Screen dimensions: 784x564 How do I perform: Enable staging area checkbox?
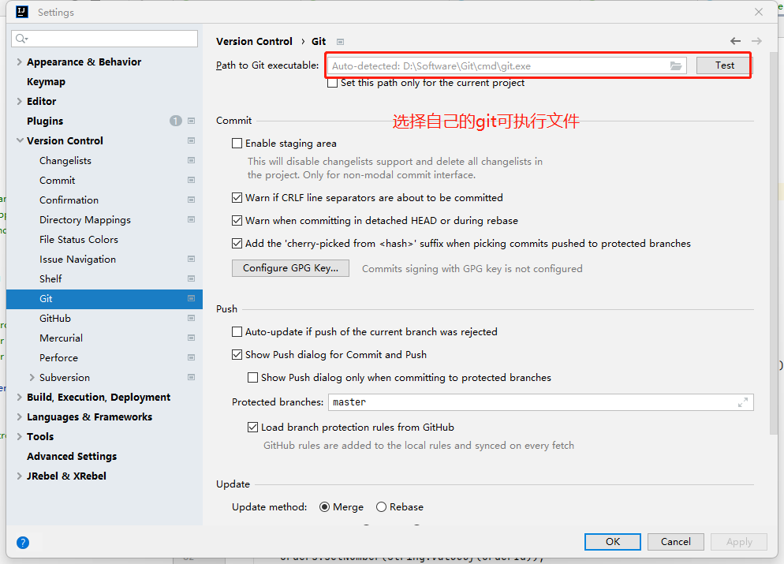pos(237,144)
